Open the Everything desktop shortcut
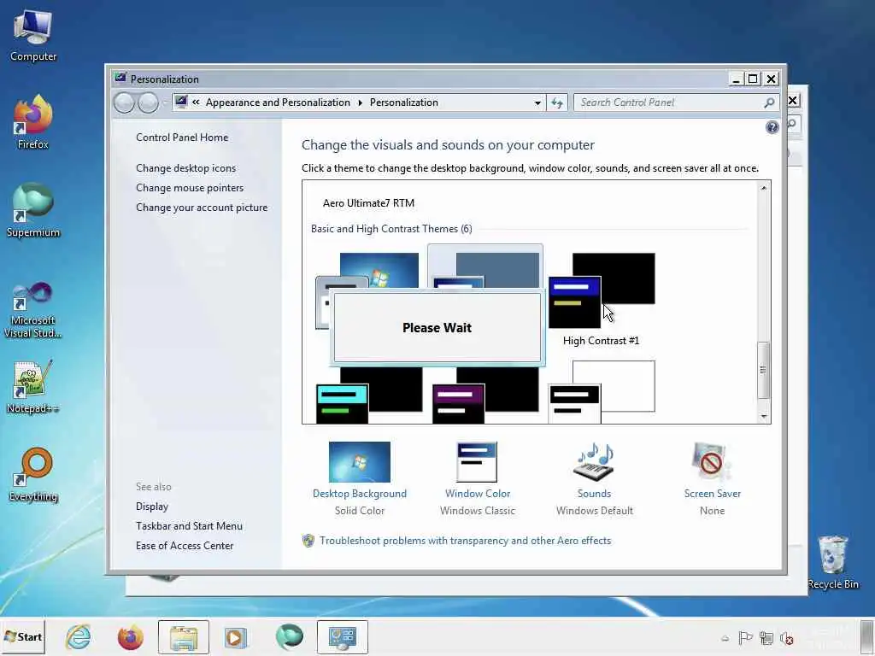Viewport: 875px width, 656px height. pos(33,475)
